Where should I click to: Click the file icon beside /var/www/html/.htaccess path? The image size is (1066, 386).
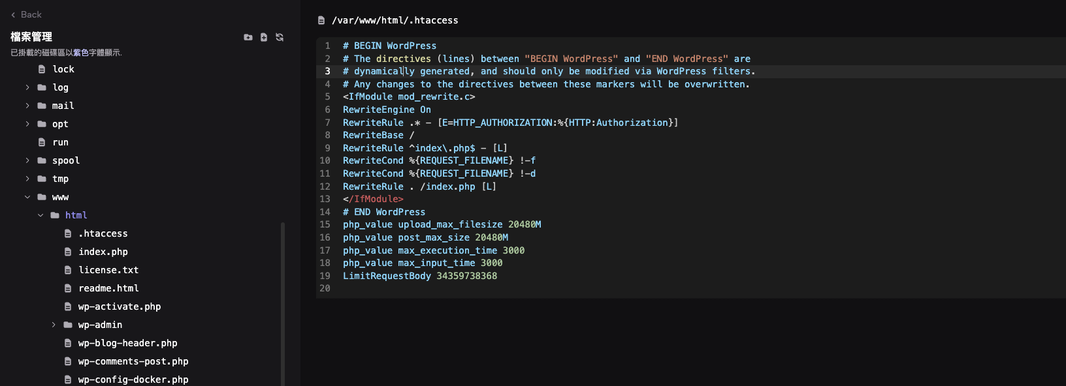(321, 20)
